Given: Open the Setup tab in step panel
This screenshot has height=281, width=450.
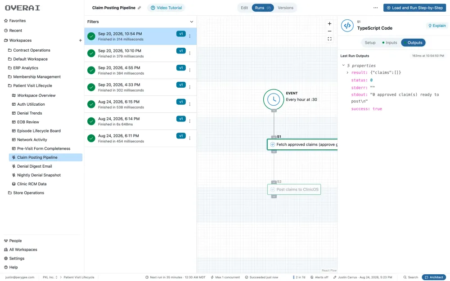Looking at the screenshot, I should pyautogui.click(x=370, y=43).
